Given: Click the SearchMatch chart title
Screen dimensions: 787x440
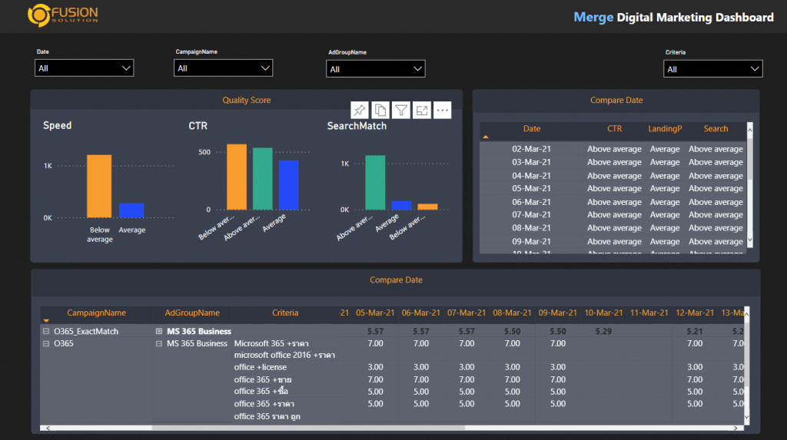Looking at the screenshot, I should click(357, 126).
